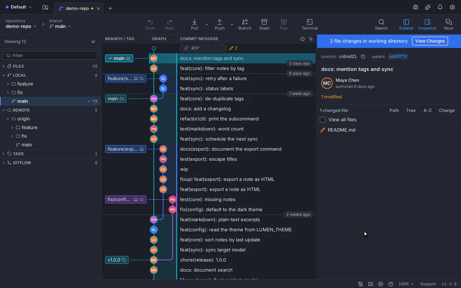This screenshot has width=461, height=288.
Task: Click the MC avatar of Maya Chen
Action: point(327,83)
